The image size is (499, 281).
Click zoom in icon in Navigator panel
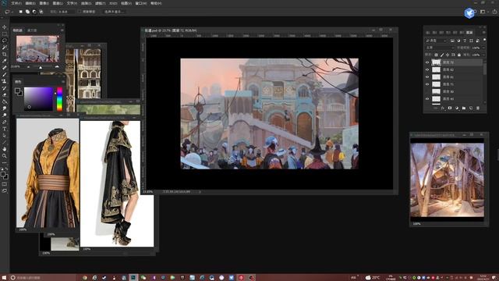click(x=57, y=66)
